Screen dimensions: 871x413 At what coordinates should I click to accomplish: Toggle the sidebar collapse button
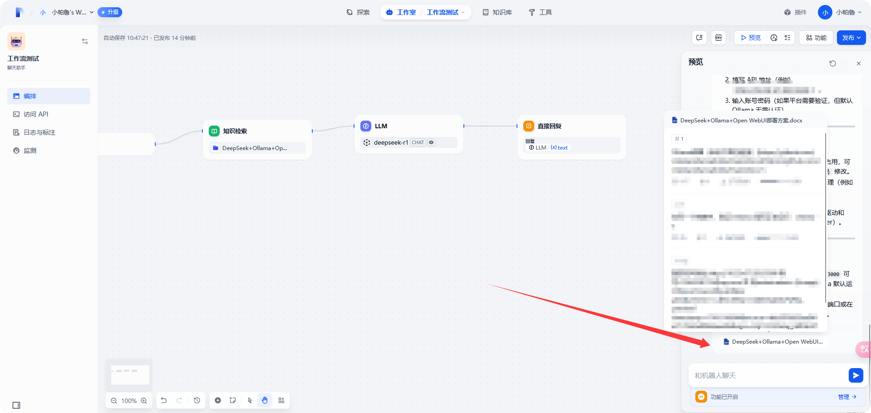tap(16, 405)
